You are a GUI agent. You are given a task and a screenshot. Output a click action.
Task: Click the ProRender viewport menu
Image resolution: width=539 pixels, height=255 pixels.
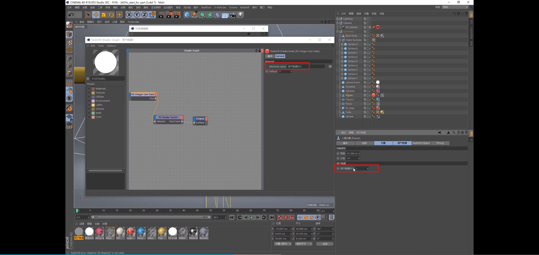click(x=134, y=22)
